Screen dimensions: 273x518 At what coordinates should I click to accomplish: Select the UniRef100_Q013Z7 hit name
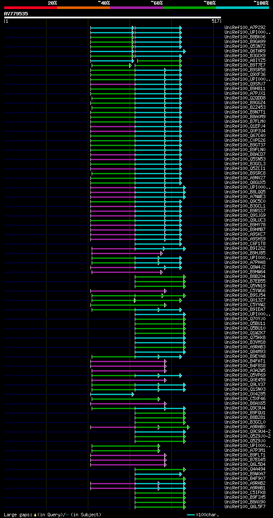pyautogui.click(x=246, y=300)
